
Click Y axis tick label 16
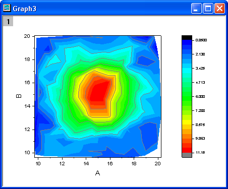(27, 83)
